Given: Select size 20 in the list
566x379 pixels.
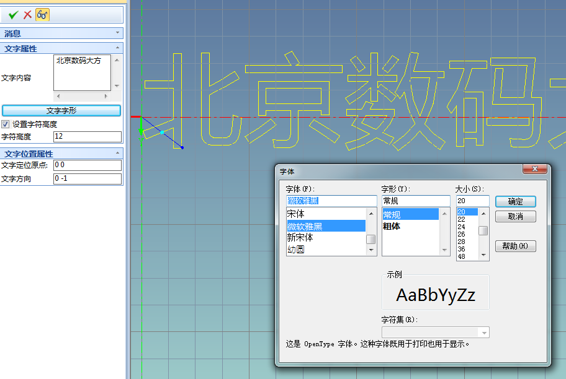Looking at the screenshot, I should tap(467, 212).
